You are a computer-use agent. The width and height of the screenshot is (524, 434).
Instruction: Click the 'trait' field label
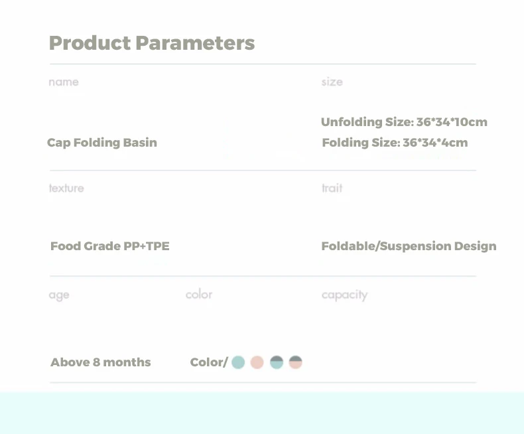[332, 188]
